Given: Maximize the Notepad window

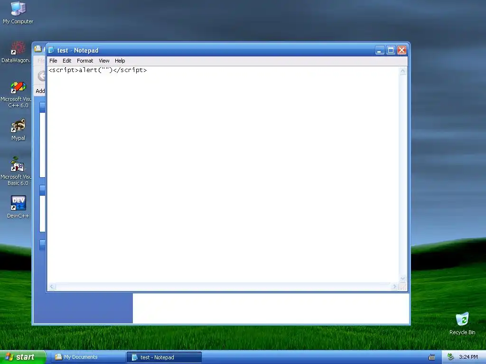Looking at the screenshot, I should pos(391,50).
